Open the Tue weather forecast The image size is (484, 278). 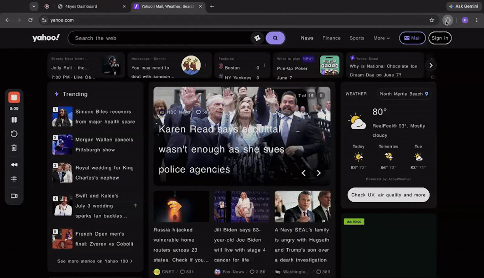click(418, 157)
